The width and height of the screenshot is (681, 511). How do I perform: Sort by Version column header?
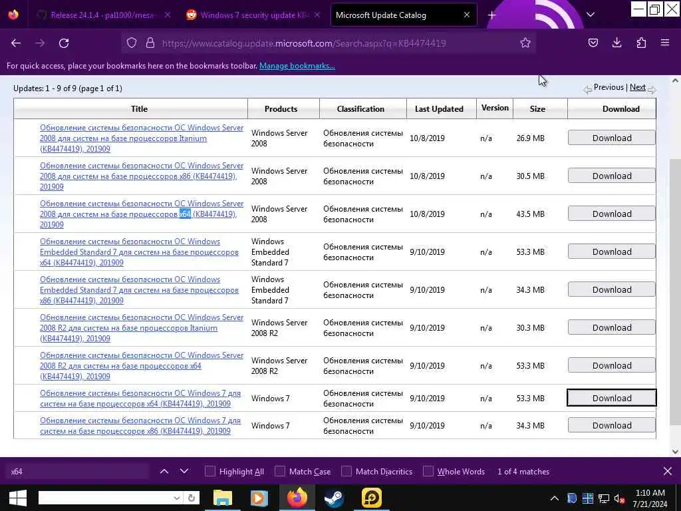pos(495,108)
